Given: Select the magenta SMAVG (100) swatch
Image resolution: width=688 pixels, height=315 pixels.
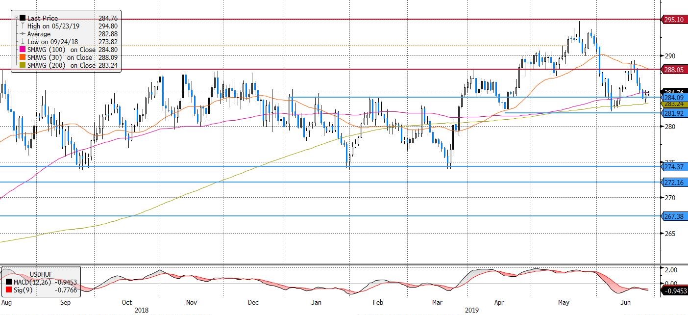Looking at the screenshot, I should [x=23, y=50].
